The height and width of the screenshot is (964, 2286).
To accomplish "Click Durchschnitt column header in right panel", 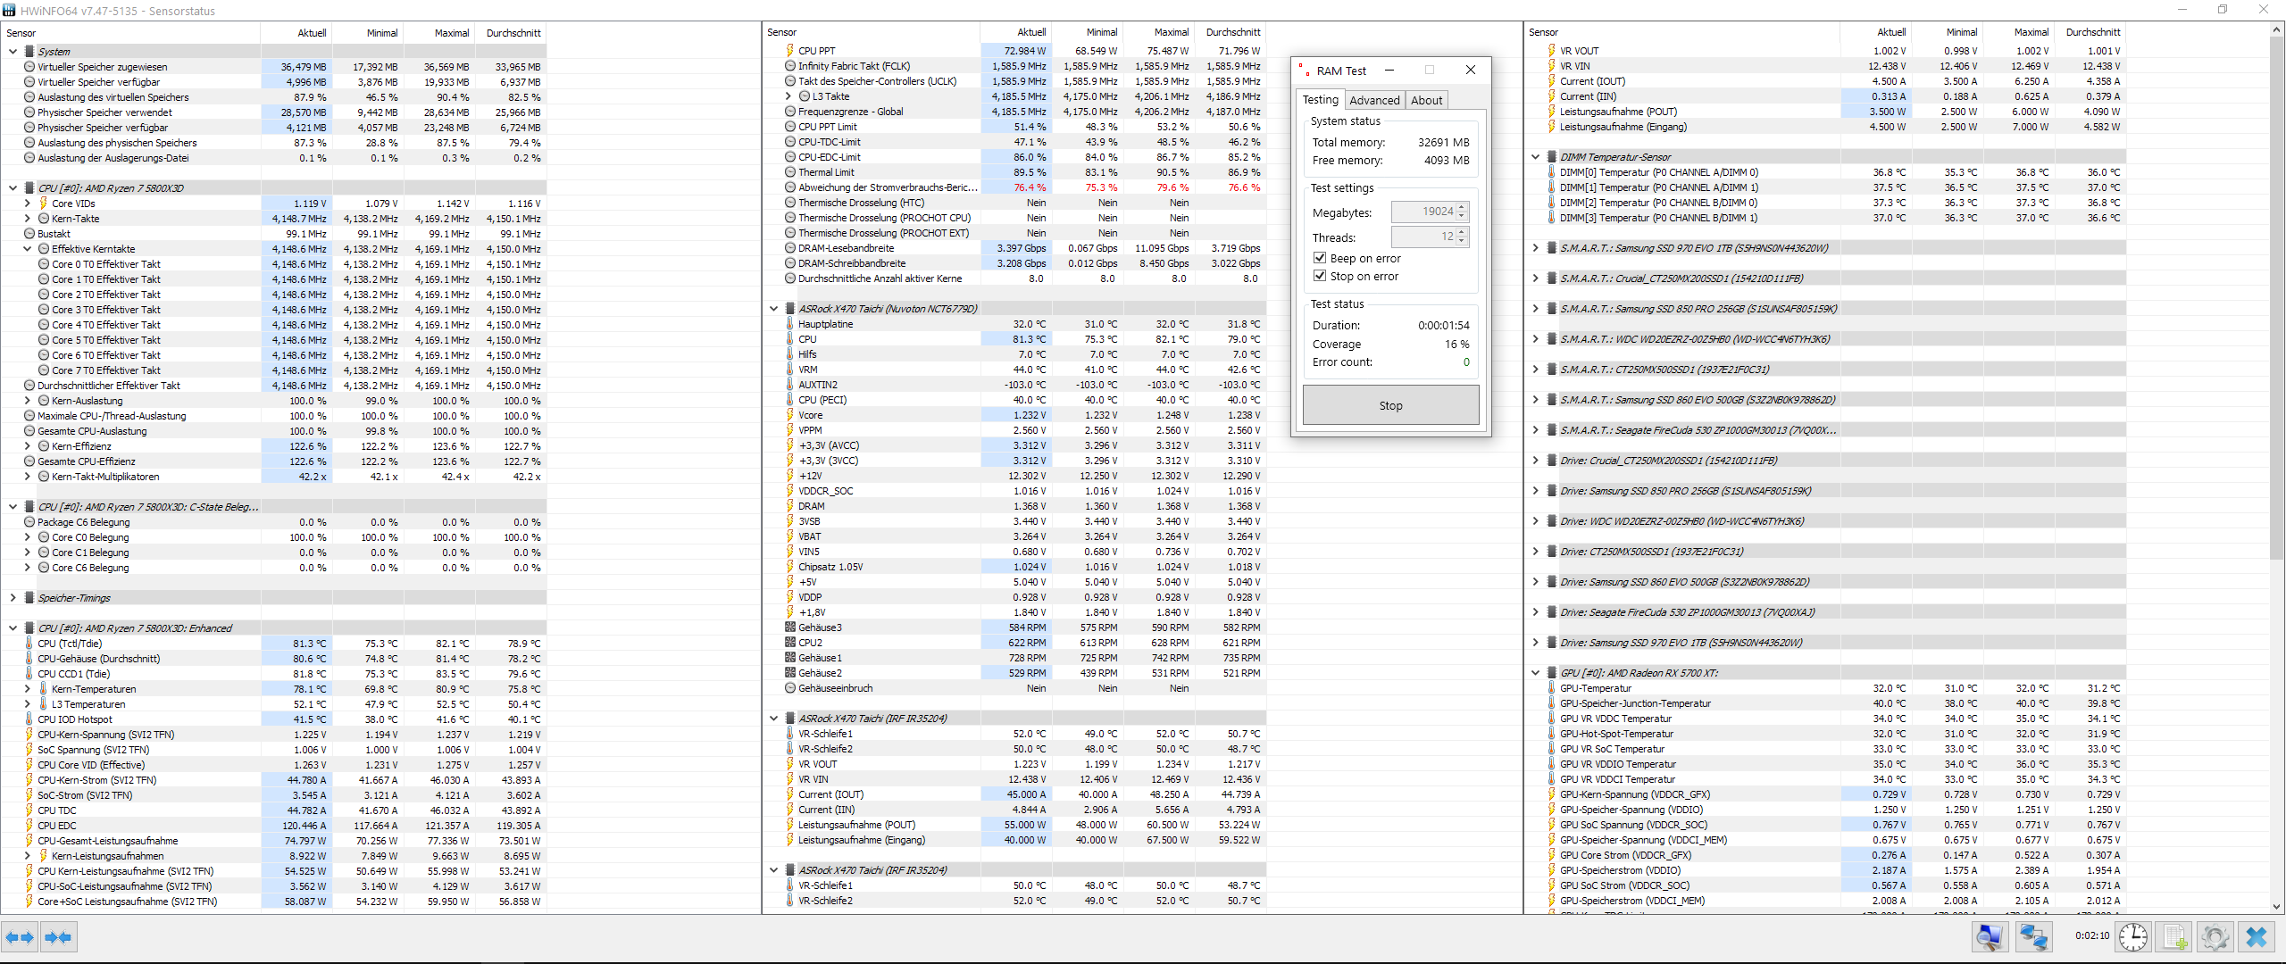I will [2092, 31].
